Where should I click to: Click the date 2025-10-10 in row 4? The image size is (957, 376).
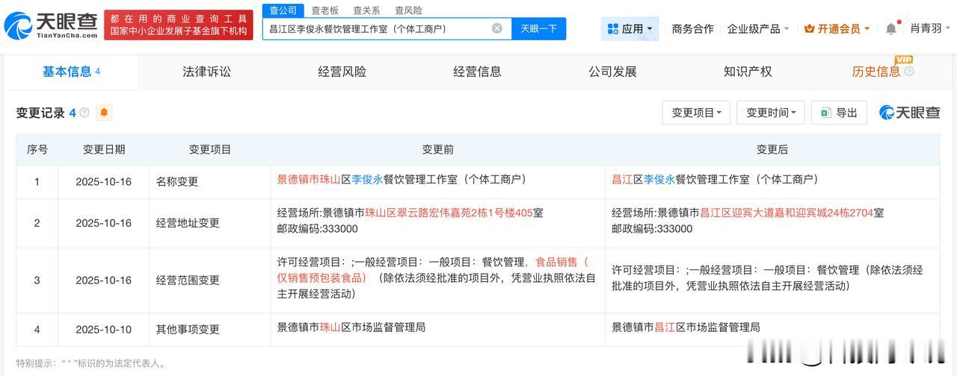tap(104, 329)
